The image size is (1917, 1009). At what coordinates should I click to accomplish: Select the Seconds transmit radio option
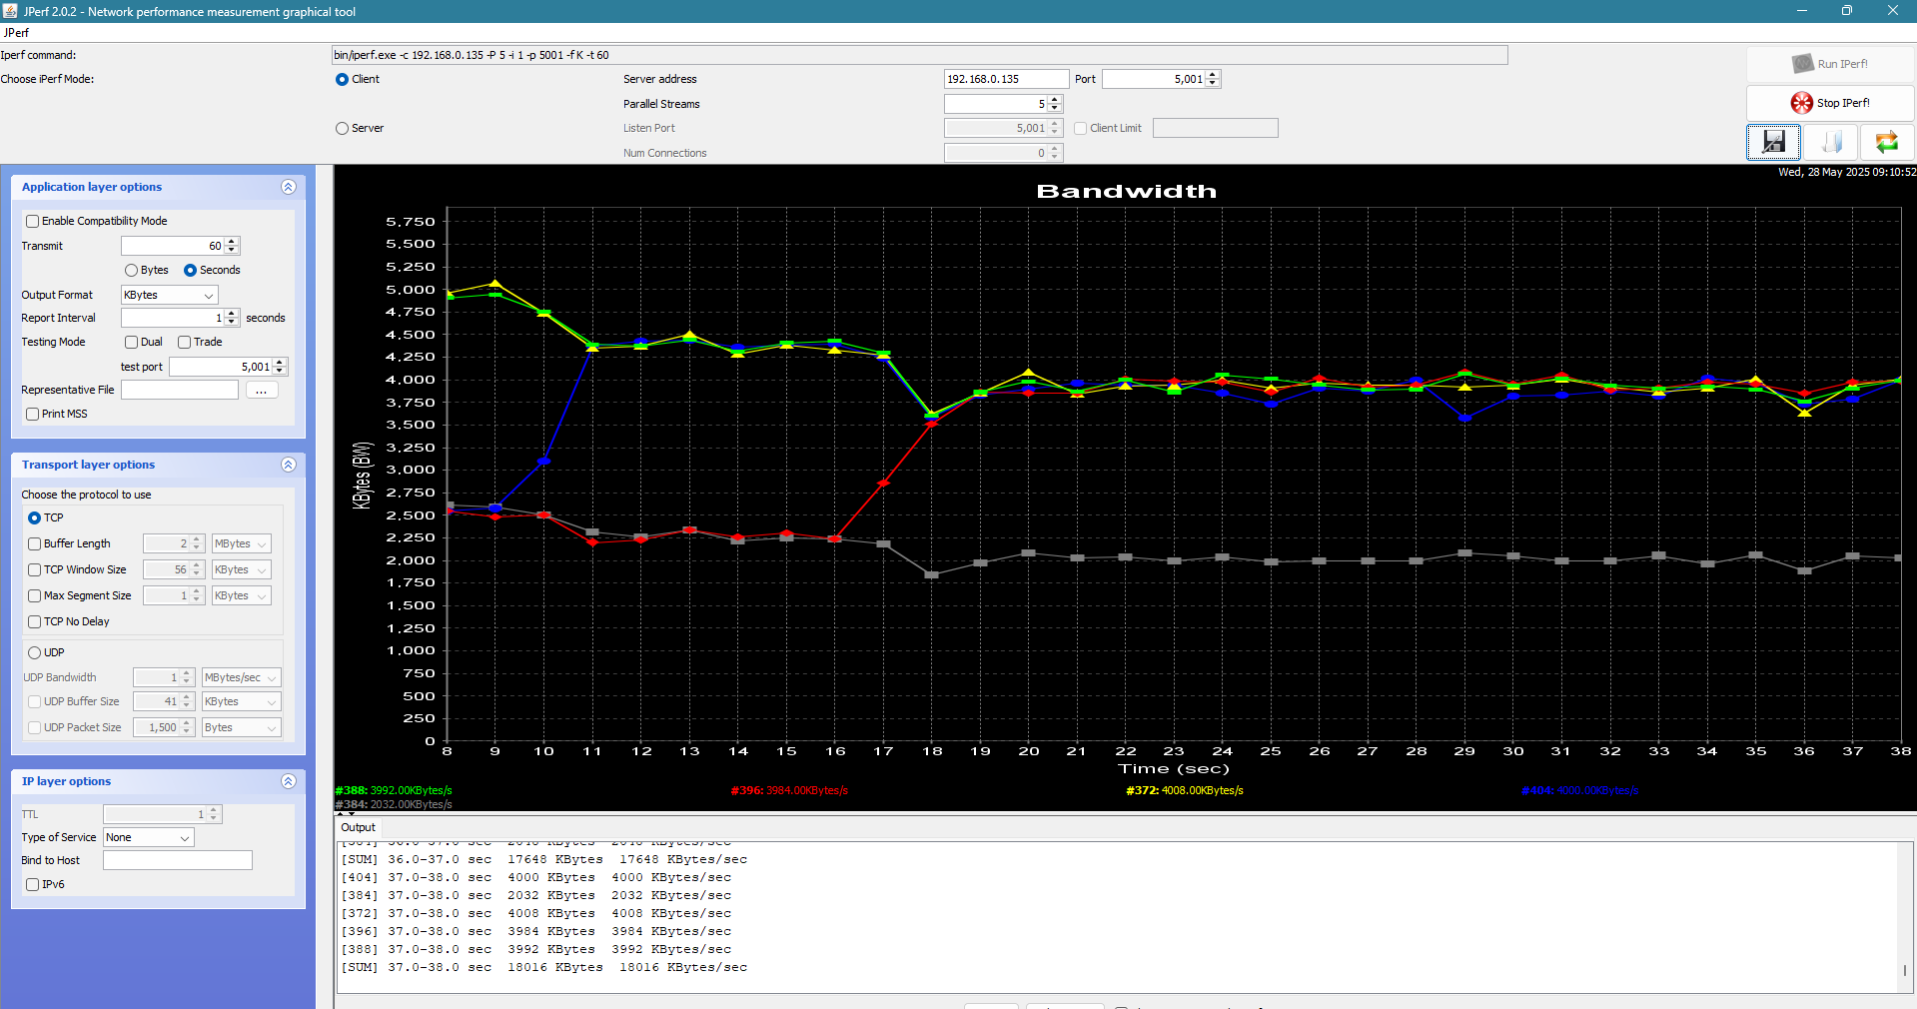[190, 270]
